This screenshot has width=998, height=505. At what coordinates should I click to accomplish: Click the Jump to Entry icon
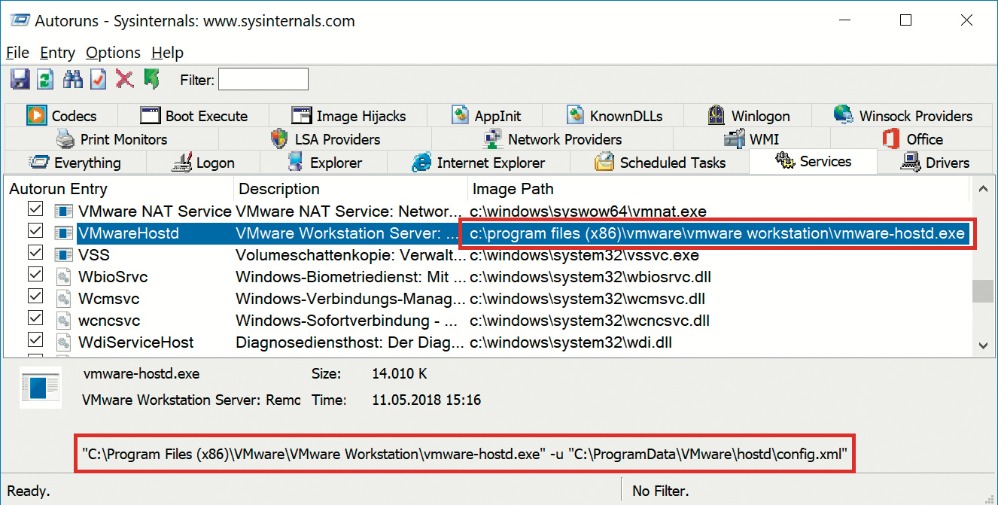tap(151, 79)
